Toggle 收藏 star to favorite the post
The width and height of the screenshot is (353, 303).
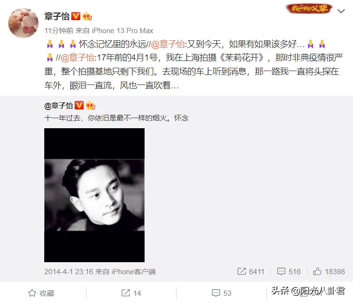pyautogui.click(x=41, y=293)
